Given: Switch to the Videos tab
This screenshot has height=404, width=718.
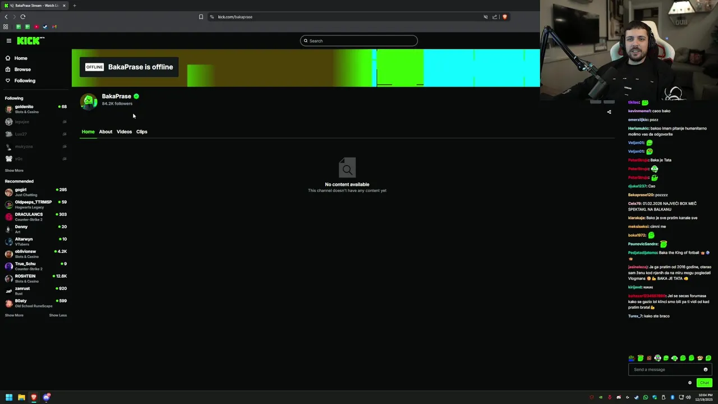Looking at the screenshot, I should coord(124,132).
